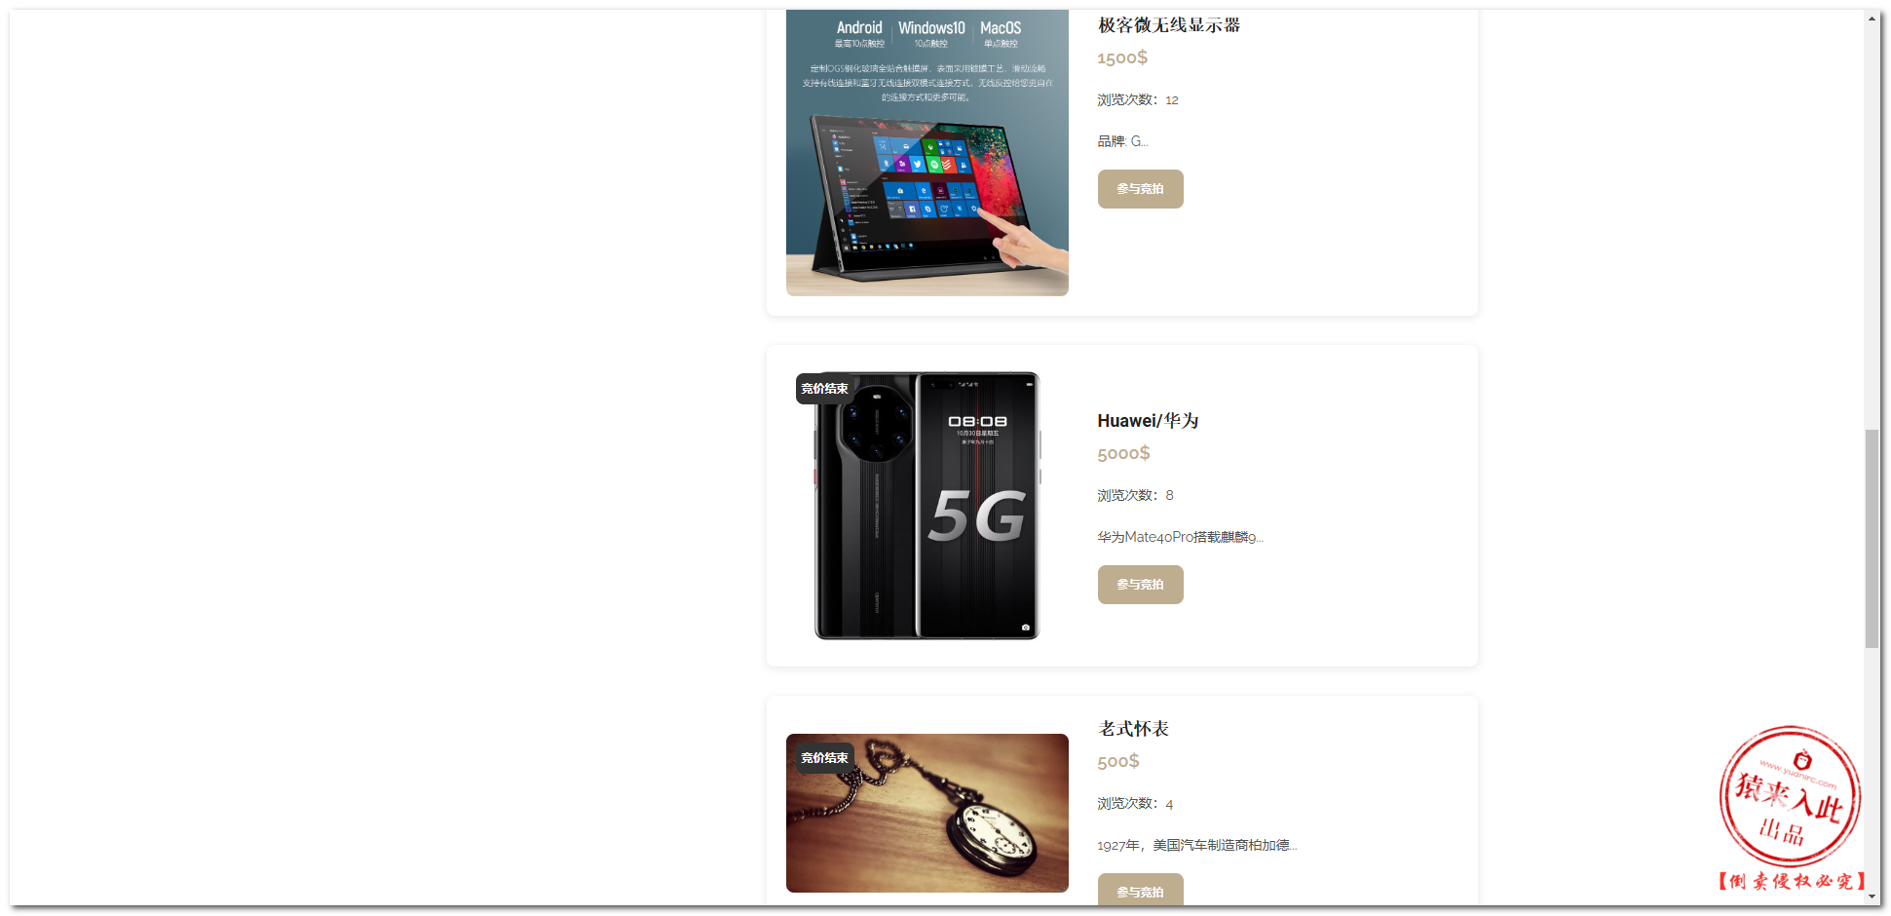Click the wireless display product image

(927, 153)
